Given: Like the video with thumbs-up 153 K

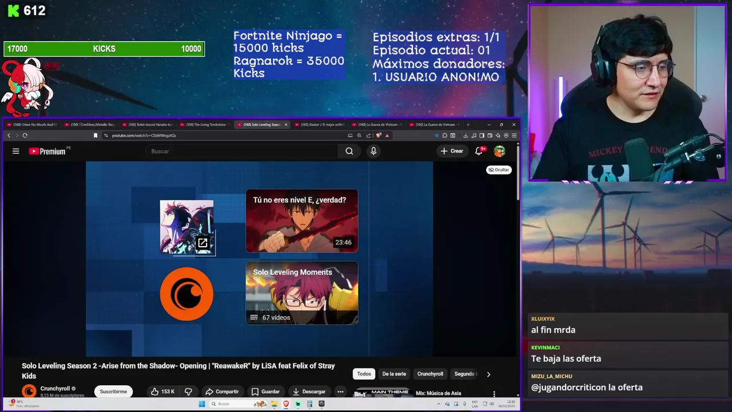Looking at the screenshot, I should pos(162,391).
